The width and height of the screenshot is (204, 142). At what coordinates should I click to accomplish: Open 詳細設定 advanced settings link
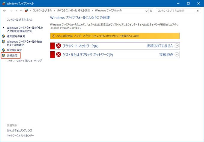click(12, 56)
